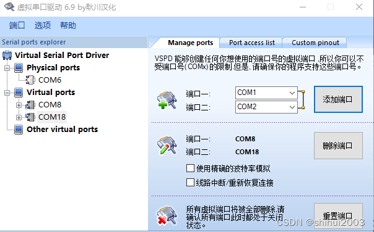
Task: Expand the COM18 tree node
Action: tap(19, 117)
